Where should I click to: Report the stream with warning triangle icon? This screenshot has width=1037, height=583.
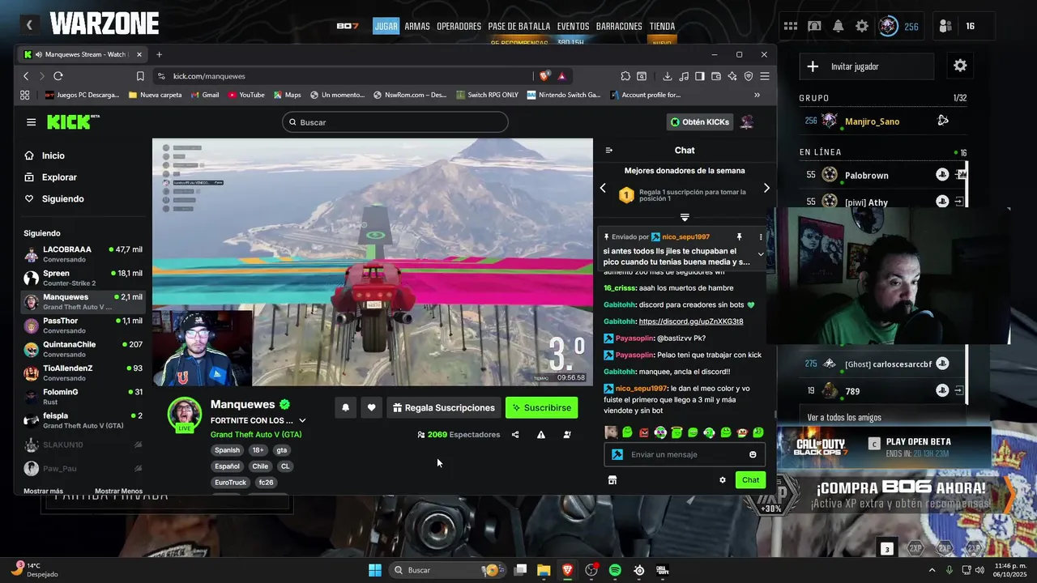(541, 435)
